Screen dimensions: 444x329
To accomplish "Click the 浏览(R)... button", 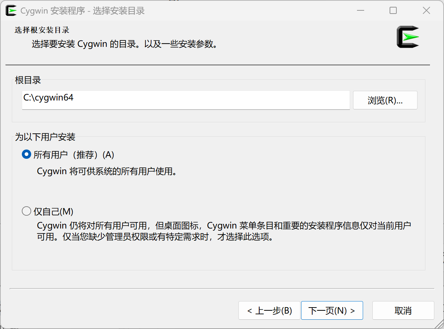I will click(385, 100).
